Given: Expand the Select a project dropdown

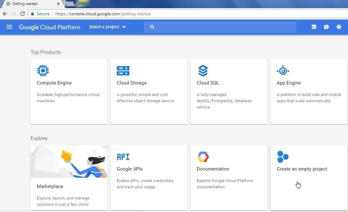Looking at the screenshot, I should point(107,27).
